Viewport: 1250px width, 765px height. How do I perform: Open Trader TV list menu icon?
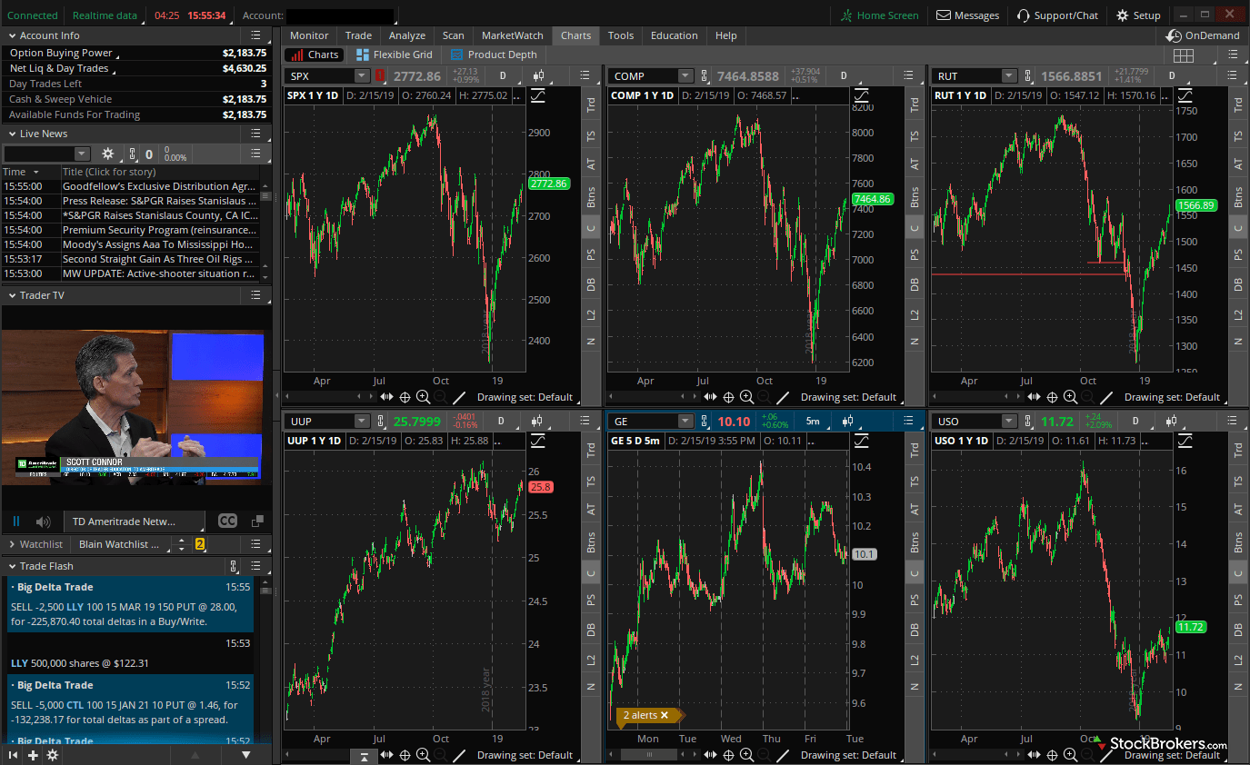click(255, 295)
